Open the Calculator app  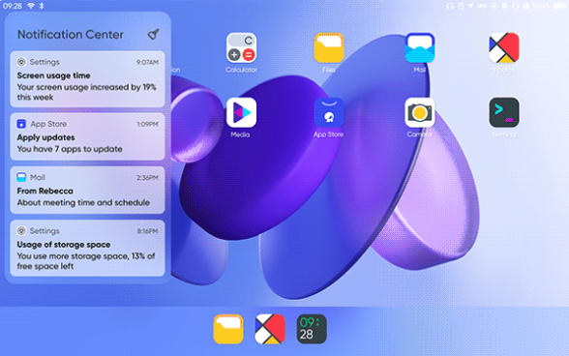(241, 48)
